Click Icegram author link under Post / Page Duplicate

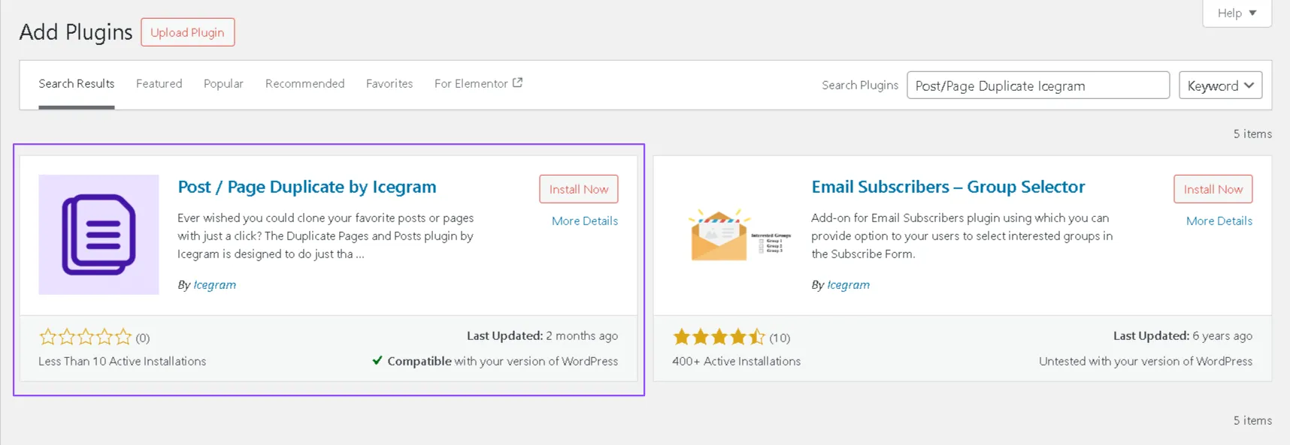214,284
